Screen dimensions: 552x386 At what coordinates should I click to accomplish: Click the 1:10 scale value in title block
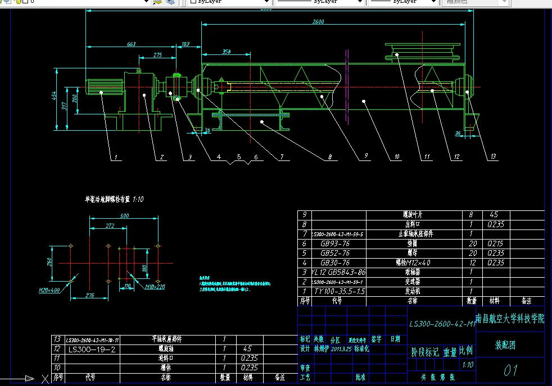point(468,365)
